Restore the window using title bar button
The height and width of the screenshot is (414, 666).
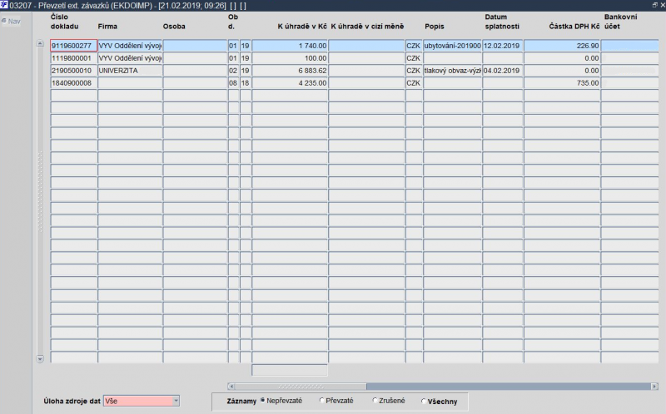(x=654, y=5)
